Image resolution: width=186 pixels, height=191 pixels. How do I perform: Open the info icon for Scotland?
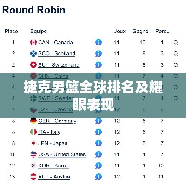[99, 53]
